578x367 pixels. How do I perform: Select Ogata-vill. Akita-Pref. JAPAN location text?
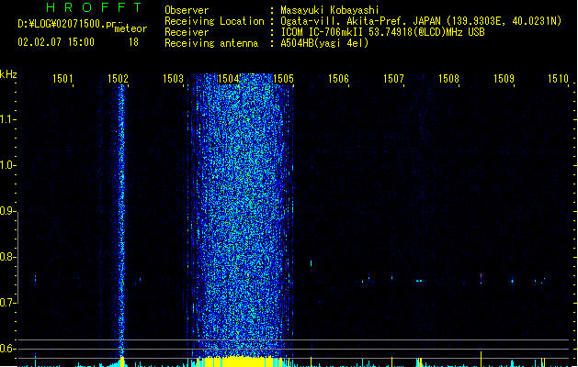[x=421, y=21]
